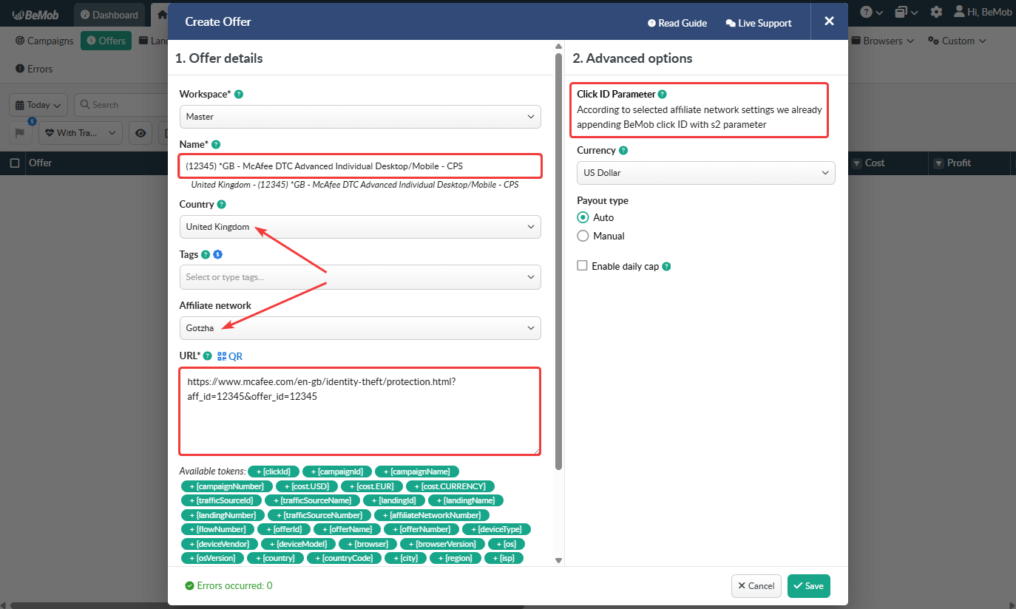Click into the offer URL text area
Screen dimensions: 1016x609
pyautogui.click(x=359, y=411)
